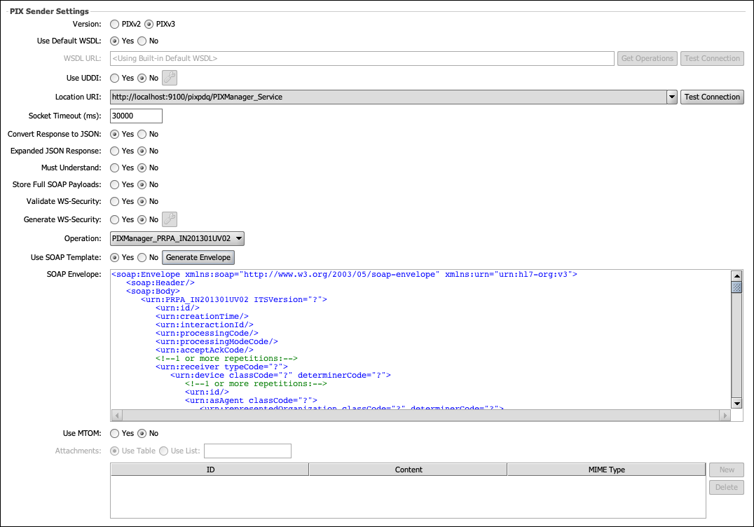Click the urn:creationTime line in envelope
The width and height of the screenshot is (754, 527).
click(202, 316)
